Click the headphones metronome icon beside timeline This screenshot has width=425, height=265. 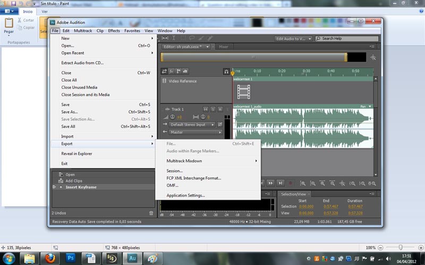[x=226, y=72]
